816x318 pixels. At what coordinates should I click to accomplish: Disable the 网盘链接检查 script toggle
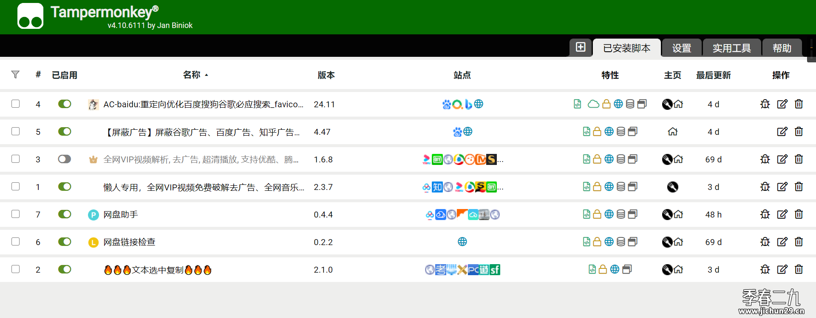(65, 242)
